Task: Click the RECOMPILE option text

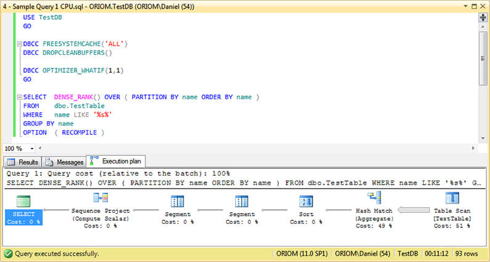Action: click(x=80, y=133)
